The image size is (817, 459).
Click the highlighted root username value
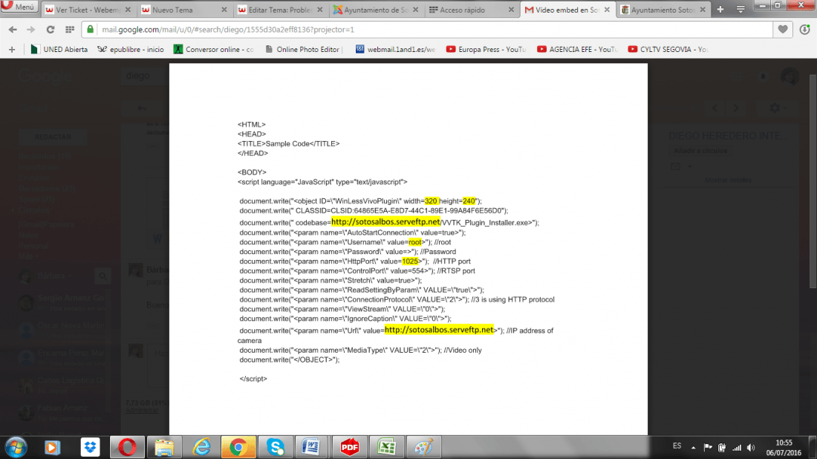pyautogui.click(x=414, y=241)
